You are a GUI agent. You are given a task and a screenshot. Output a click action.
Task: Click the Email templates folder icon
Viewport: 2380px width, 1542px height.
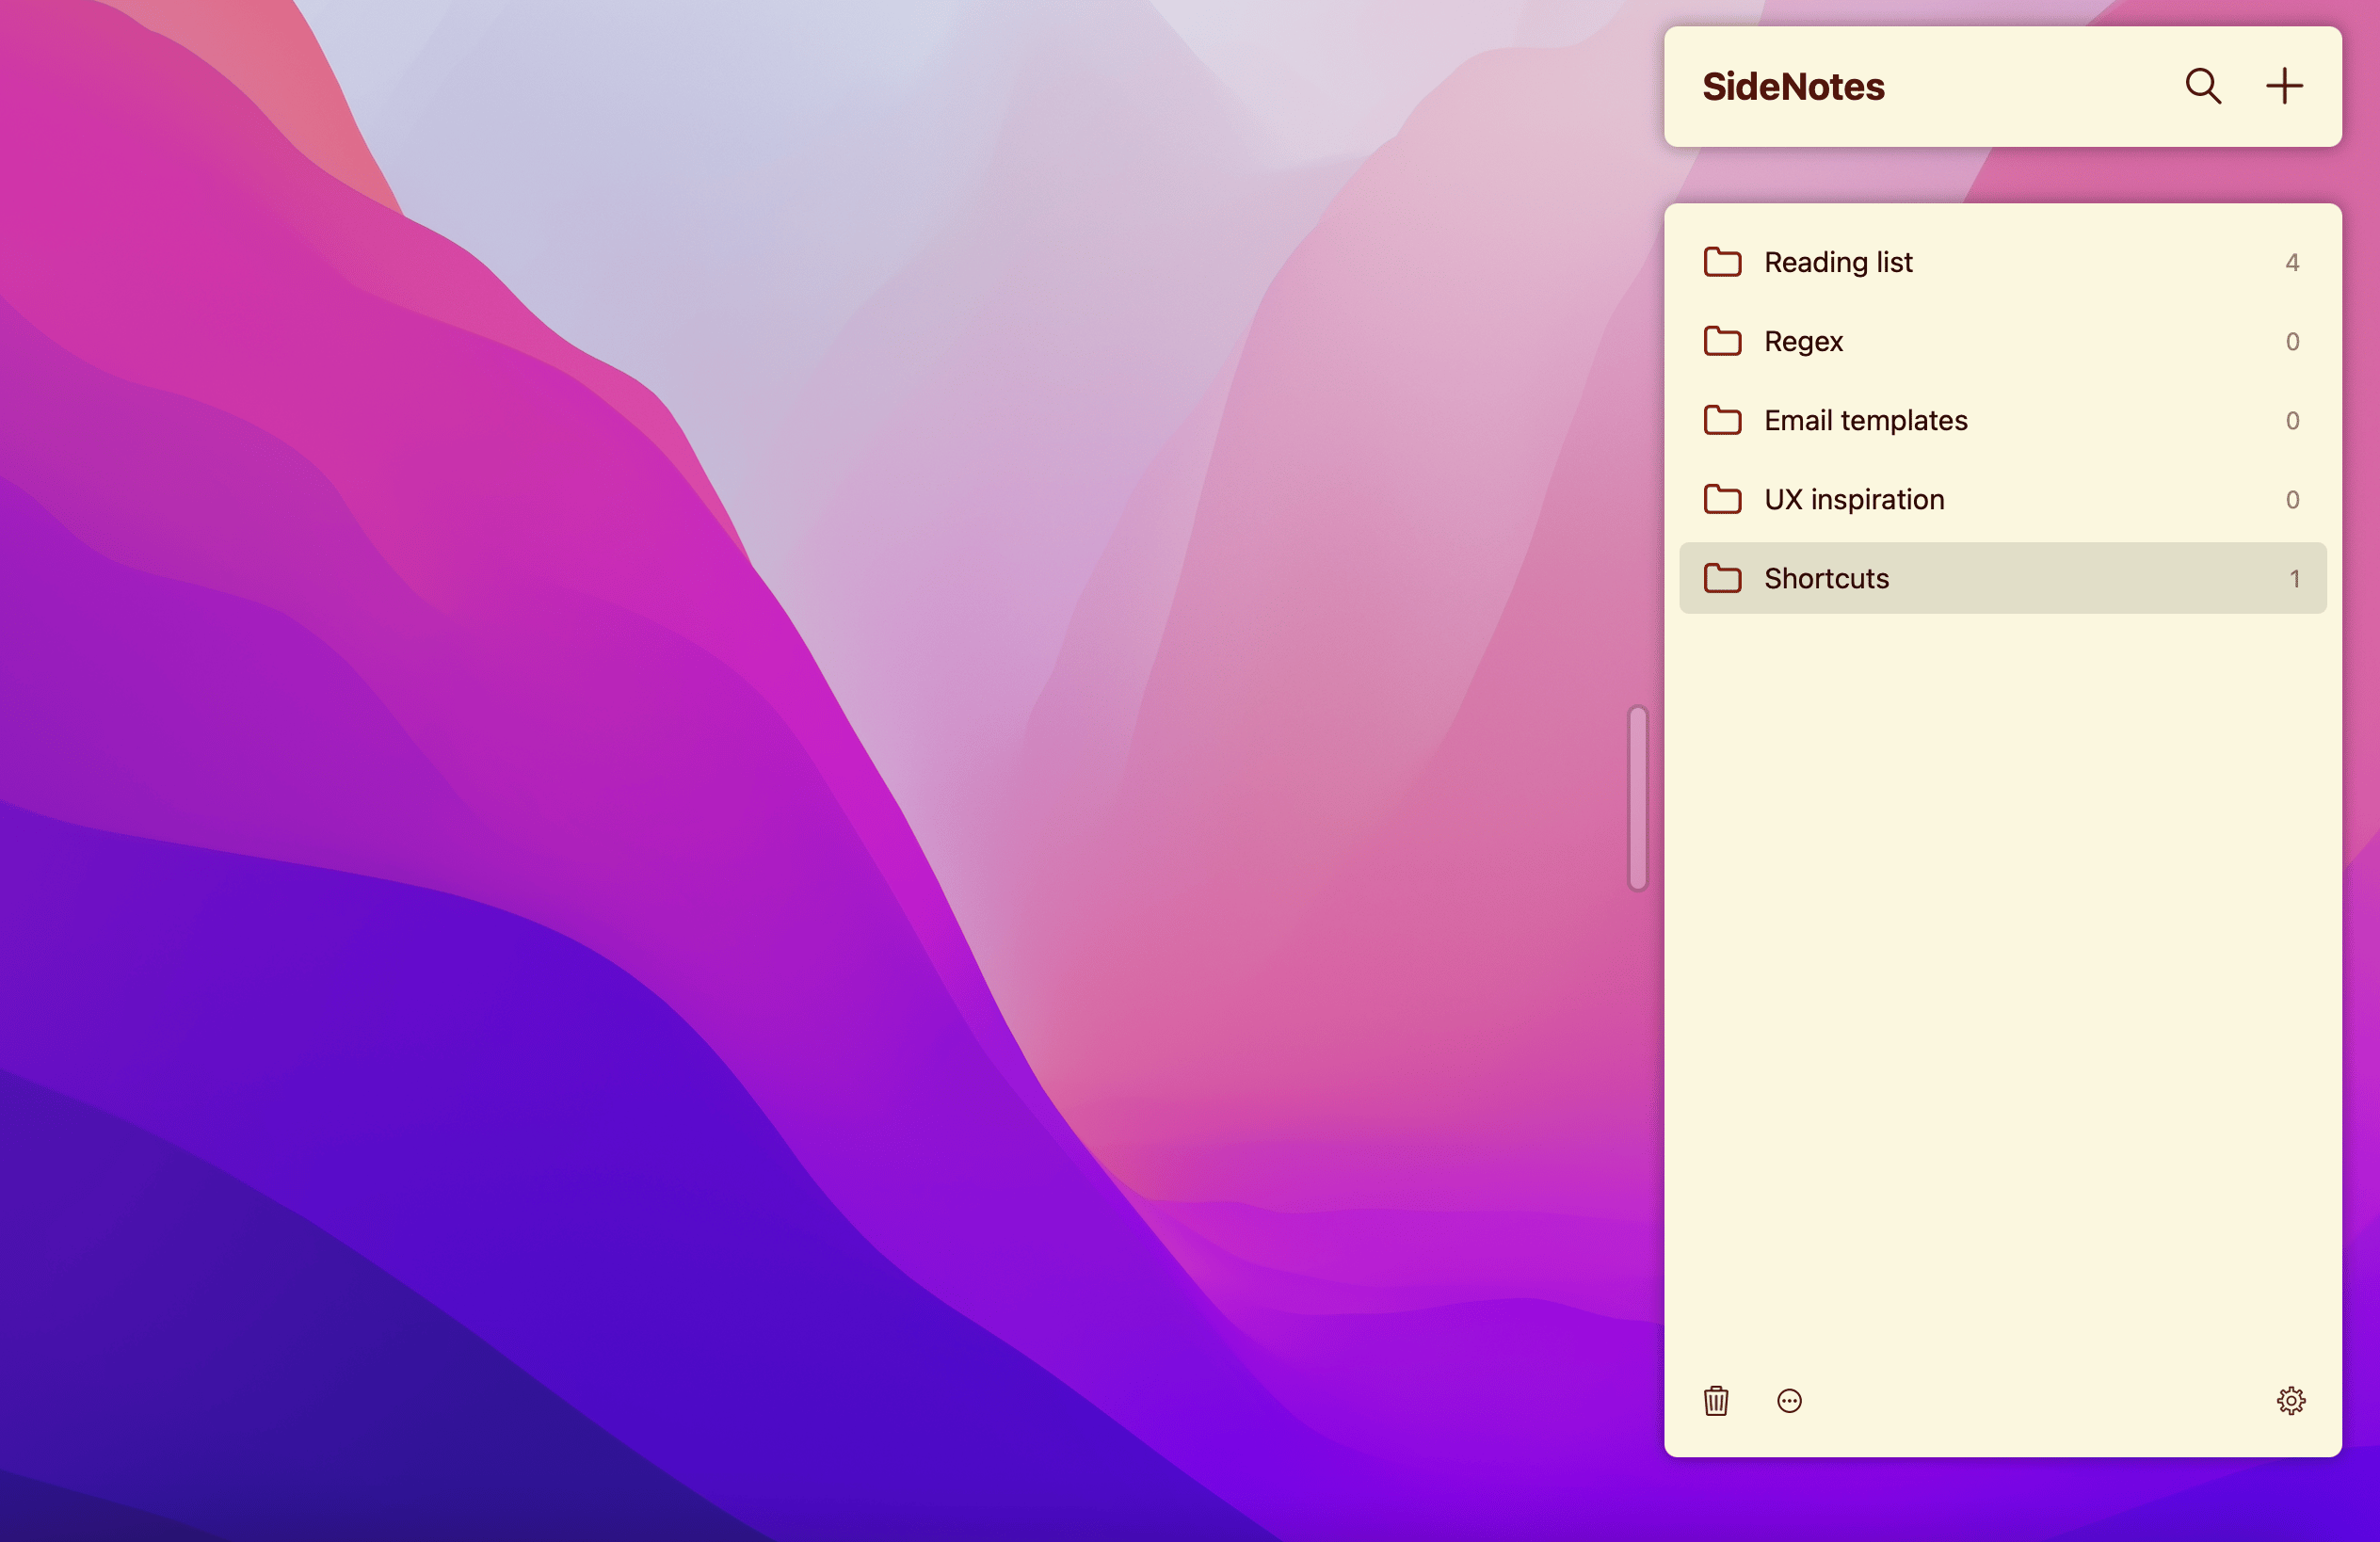(1722, 420)
